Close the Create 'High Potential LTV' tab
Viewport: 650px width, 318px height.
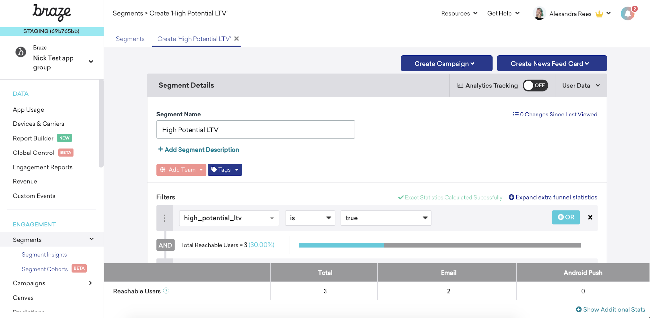point(237,39)
